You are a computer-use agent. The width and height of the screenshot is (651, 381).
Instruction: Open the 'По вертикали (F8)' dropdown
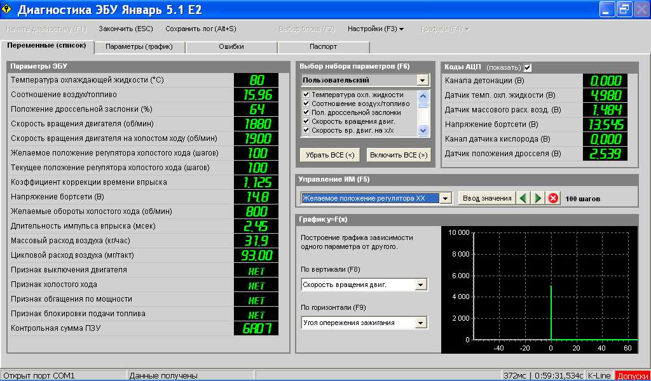(x=421, y=285)
